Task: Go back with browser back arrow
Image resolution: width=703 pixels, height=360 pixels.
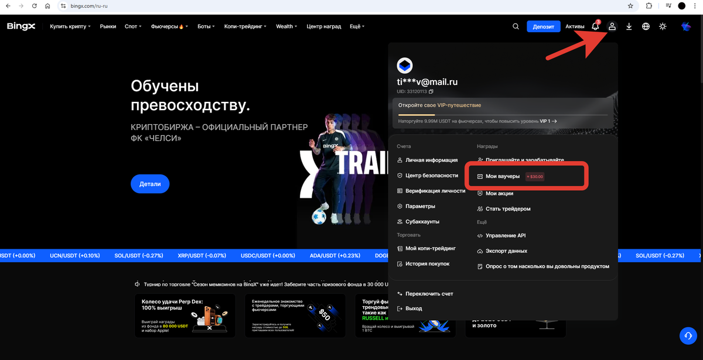Action: [x=7, y=6]
